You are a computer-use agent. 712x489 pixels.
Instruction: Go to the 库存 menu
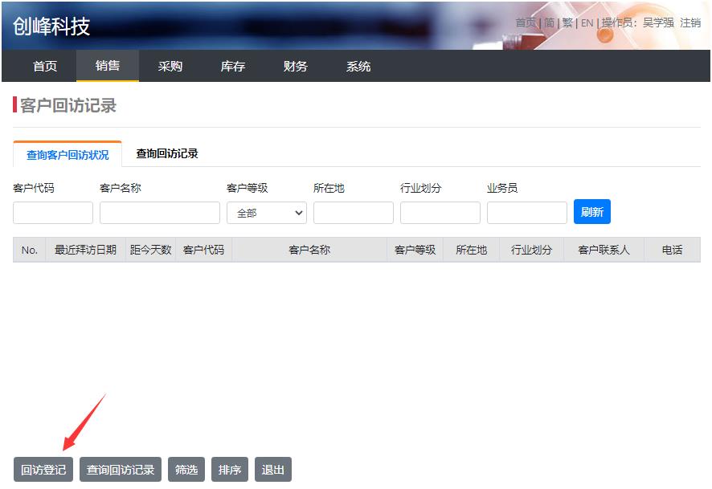click(x=233, y=66)
